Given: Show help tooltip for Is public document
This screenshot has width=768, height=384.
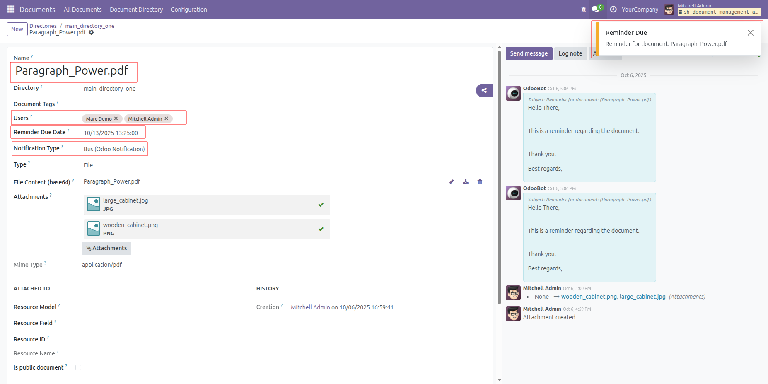Looking at the screenshot, I should (x=66, y=365).
